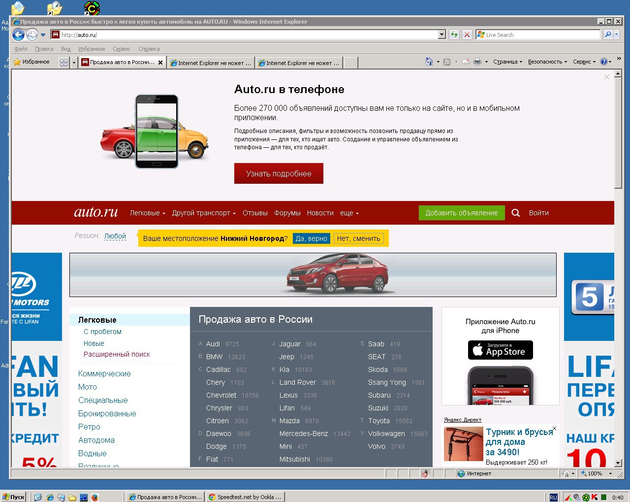Screen dimensions: 630x502
Task: Select the Toyota make link
Action: (379, 421)
